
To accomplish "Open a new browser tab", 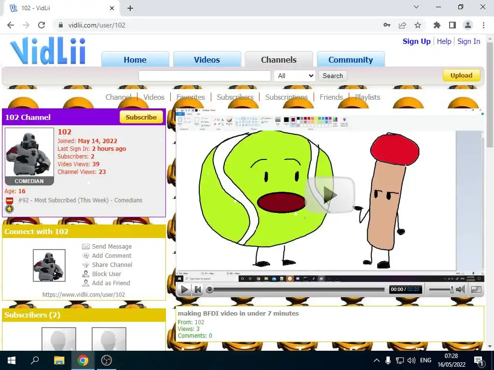I will 130,8.
